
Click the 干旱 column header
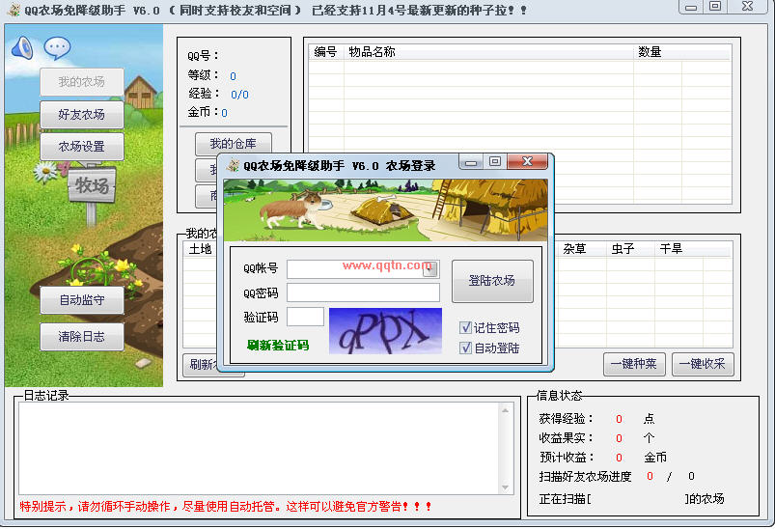(678, 249)
